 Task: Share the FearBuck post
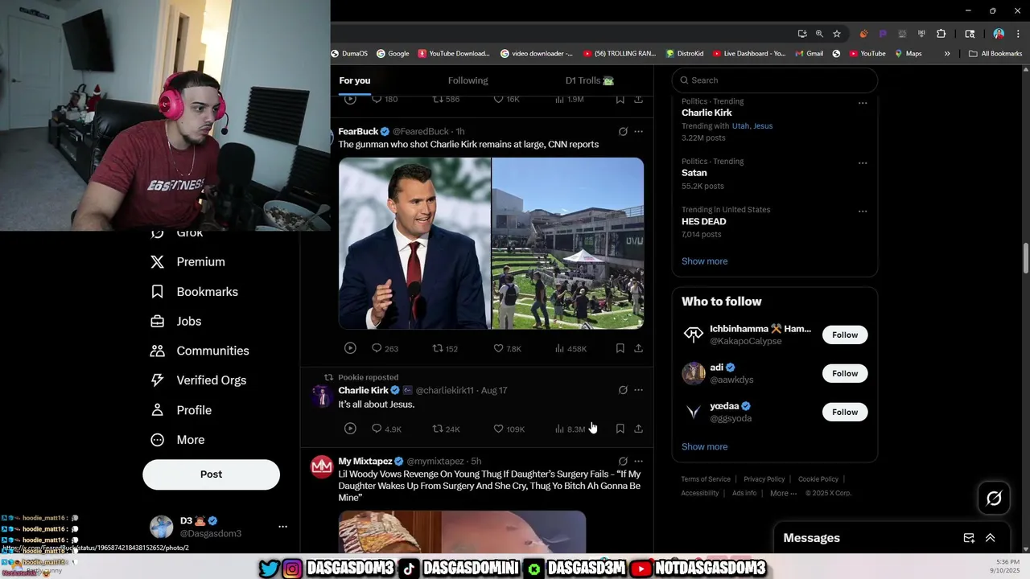(638, 348)
